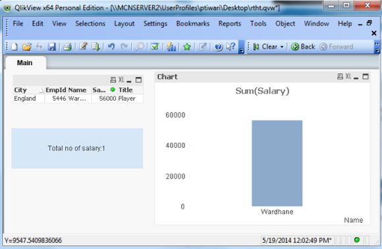The image size is (382, 249).
Task: Click the green status indicator in status bar
Action: point(357,240)
